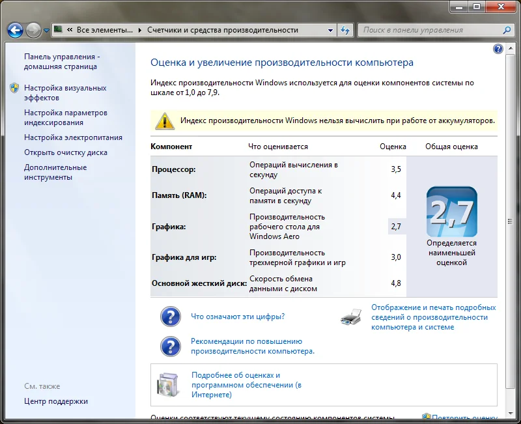Viewport: 521px width, 424px height.
Task: Click the "Основной жесткий диск:" row label
Action: [199, 283]
